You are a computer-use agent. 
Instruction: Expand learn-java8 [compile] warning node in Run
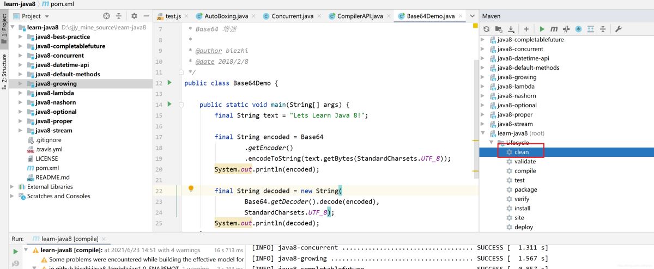coord(27,251)
